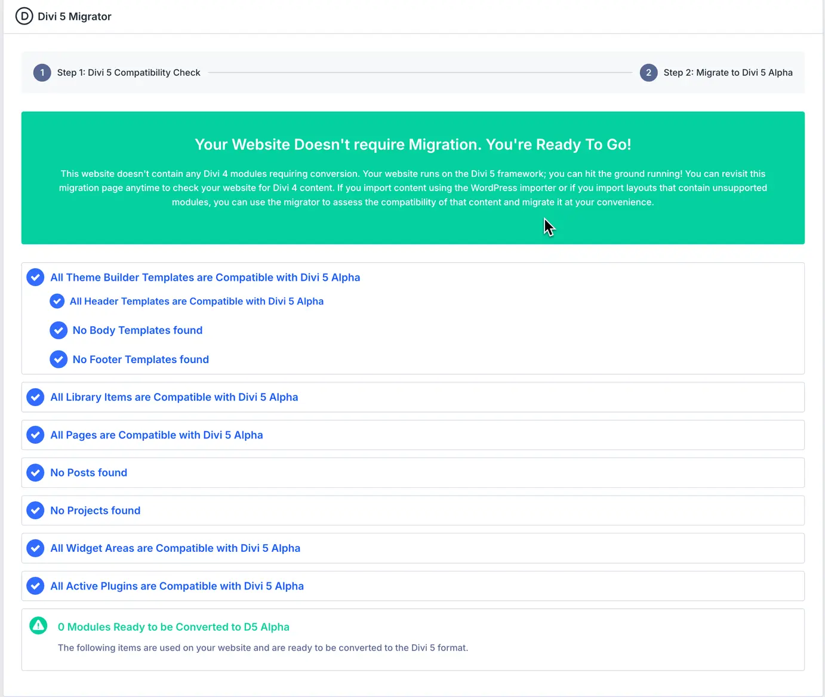Click the Step 2 numbered circle indicator
Image resolution: width=825 pixels, height=697 pixels.
(648, 72)
